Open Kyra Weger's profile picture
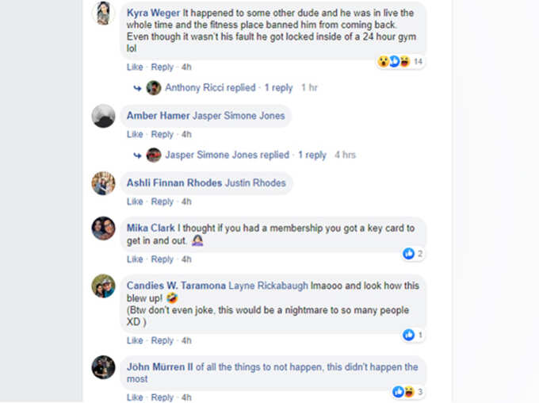This screenshot has height=403, width=539. 103,13
